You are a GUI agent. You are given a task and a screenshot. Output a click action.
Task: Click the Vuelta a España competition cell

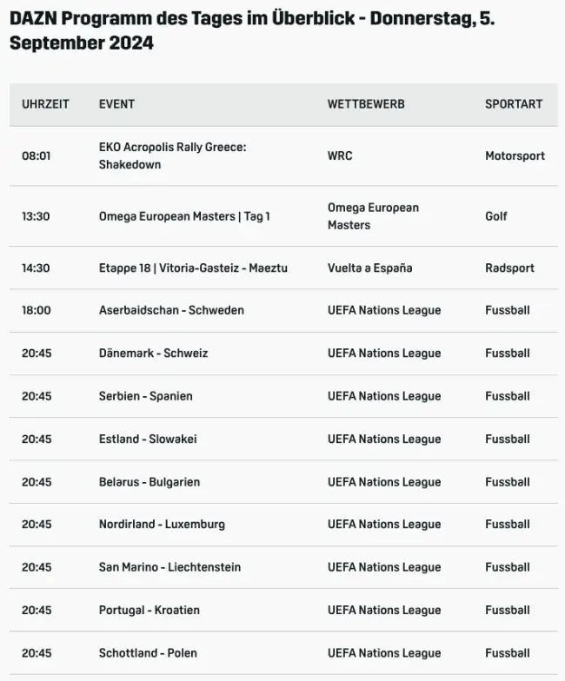click(369, 268)
